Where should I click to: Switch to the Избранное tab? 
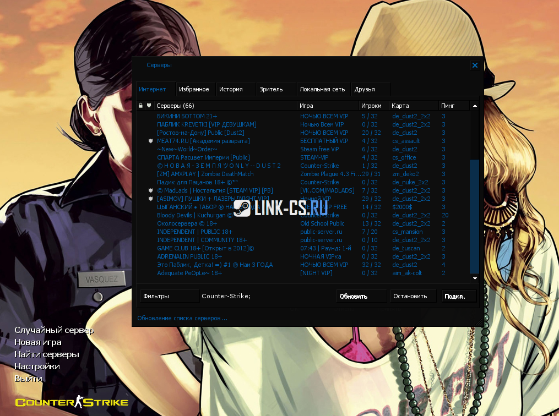pyautogui.click(x=193, y=89)
